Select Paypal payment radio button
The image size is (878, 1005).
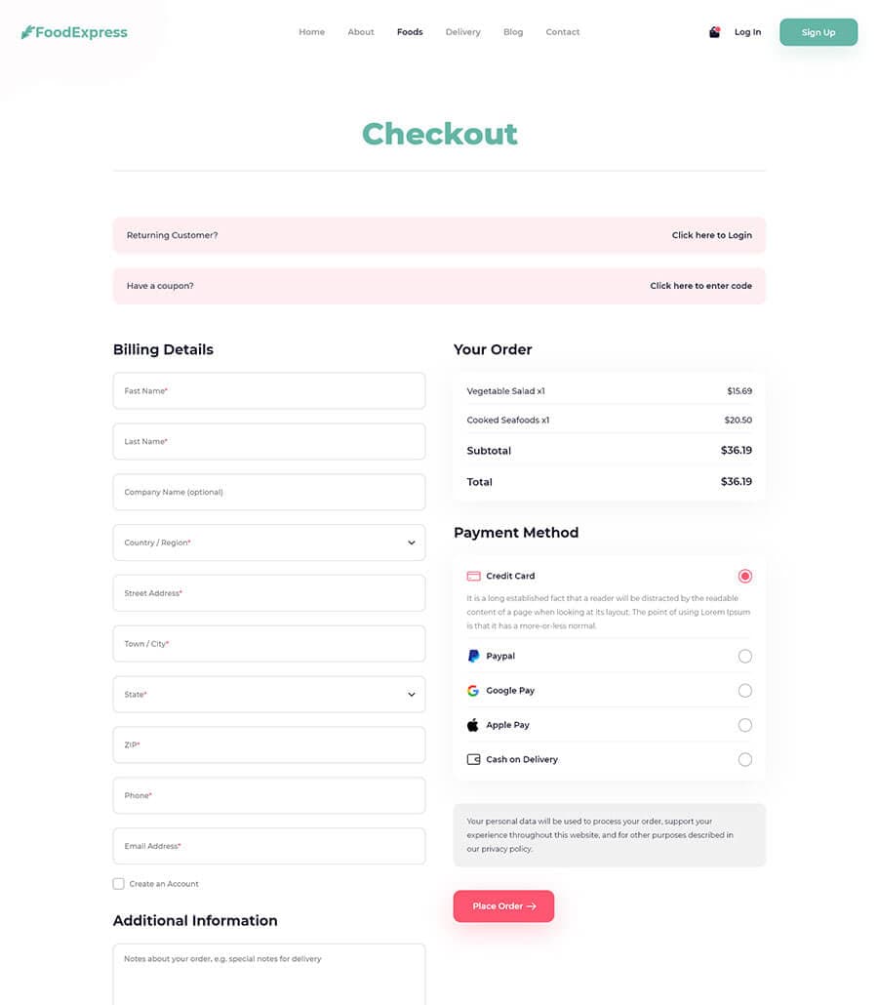[x=745, y=656]
